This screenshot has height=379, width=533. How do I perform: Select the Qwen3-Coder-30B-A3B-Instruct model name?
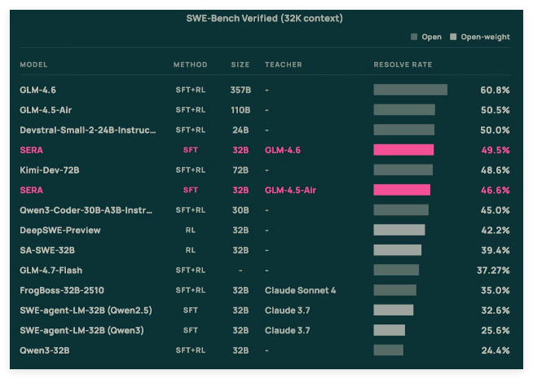[86, 210]
